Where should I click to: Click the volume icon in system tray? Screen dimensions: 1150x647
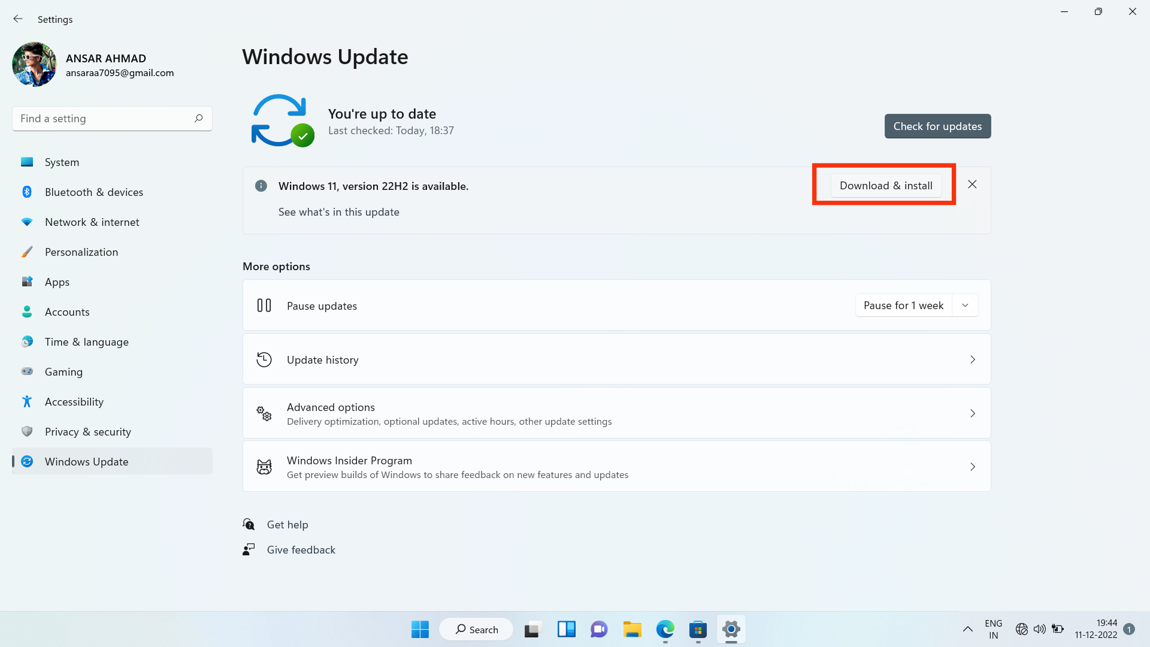point(1040,629)
